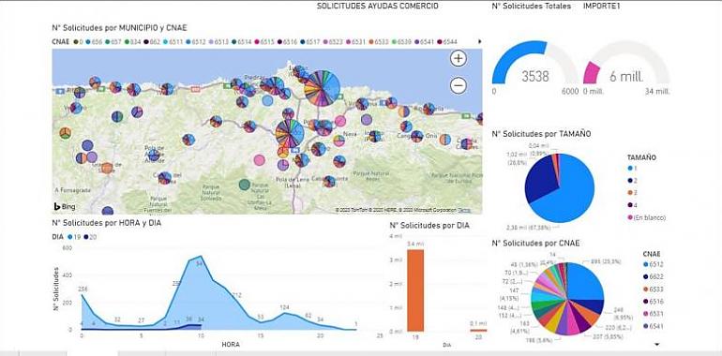This screenshot has height=356, width=722.
Task: Click the '3,4 mil' label above the orange bar
Action: click(414, 244)
